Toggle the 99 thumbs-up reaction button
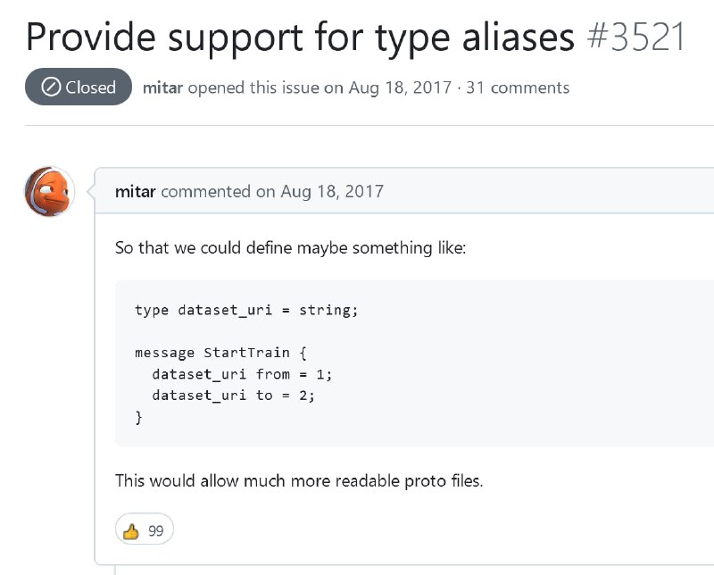Screen dimensions: 714x575 [x=145, y=529]
